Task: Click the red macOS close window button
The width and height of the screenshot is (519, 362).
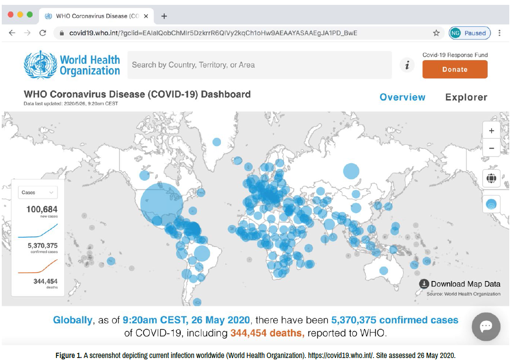Action: pyautogui.click(x=11, y=15)
